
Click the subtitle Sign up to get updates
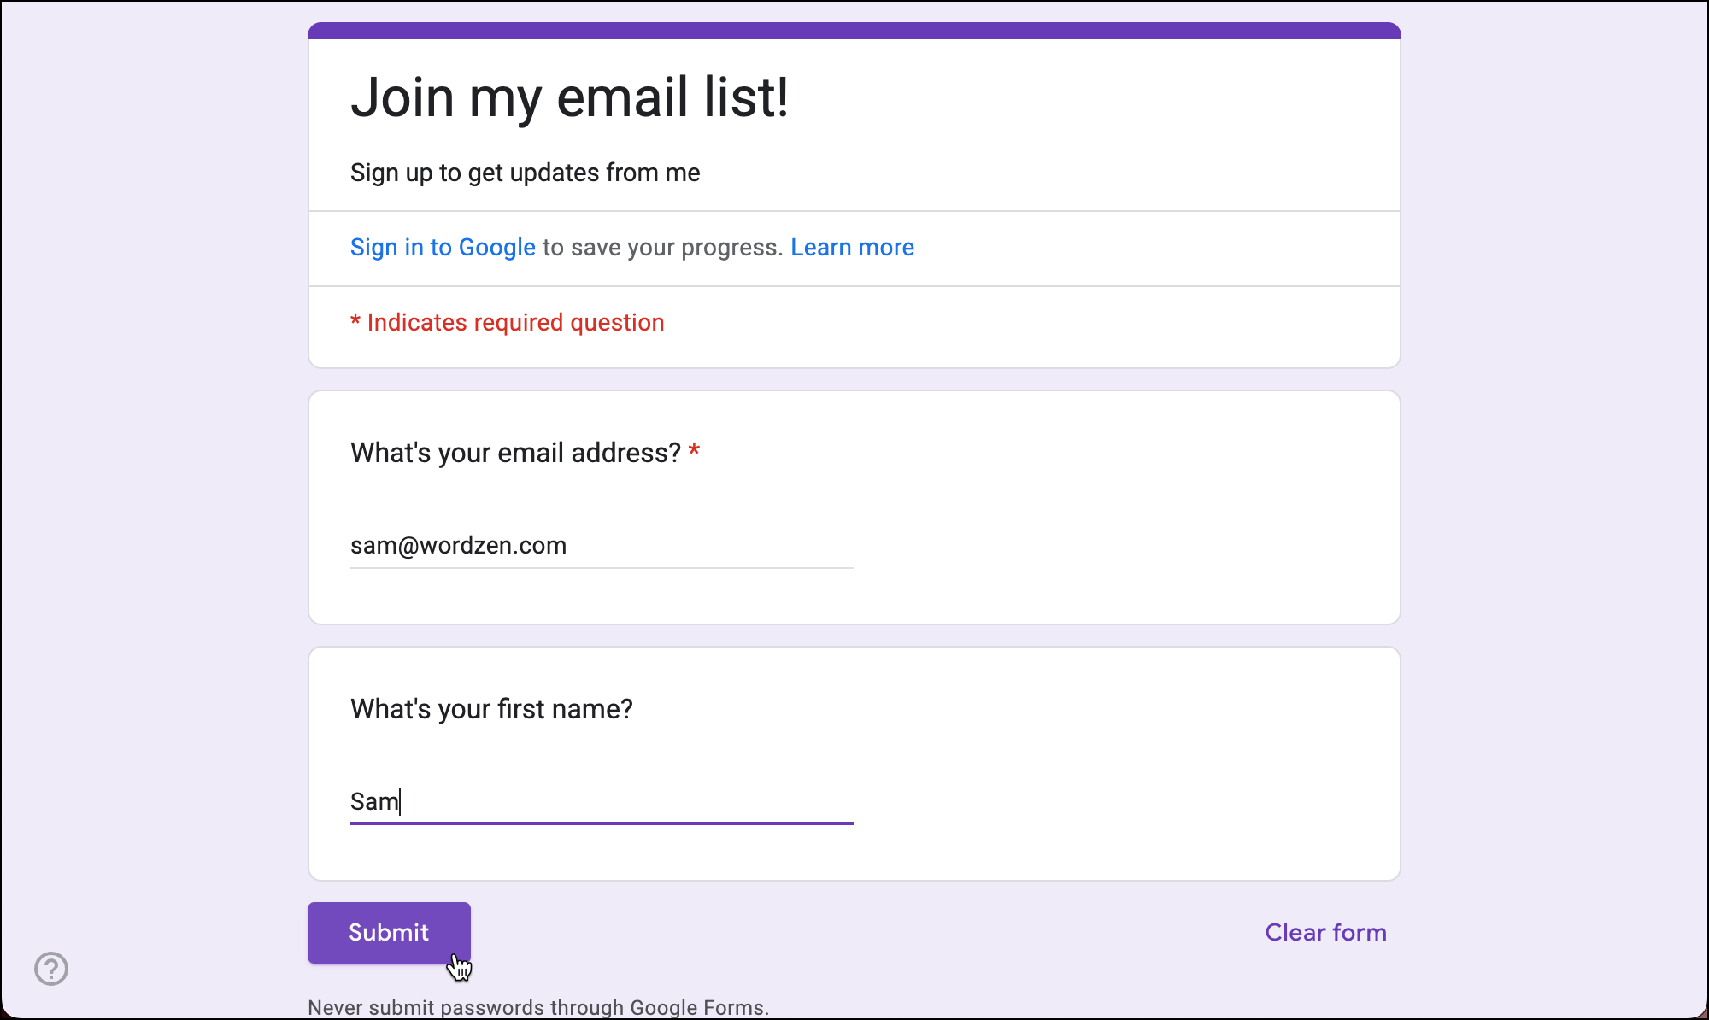[525, 173]
